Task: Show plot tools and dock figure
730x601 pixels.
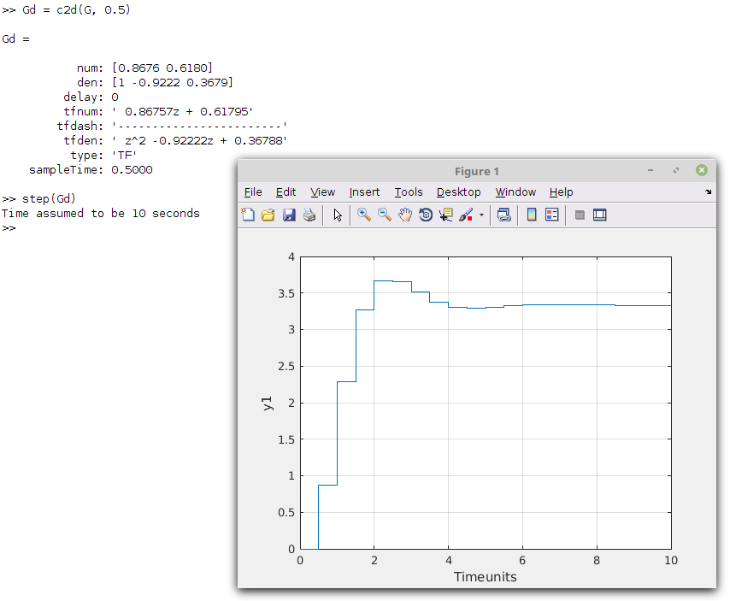Action: coord(600,215)
